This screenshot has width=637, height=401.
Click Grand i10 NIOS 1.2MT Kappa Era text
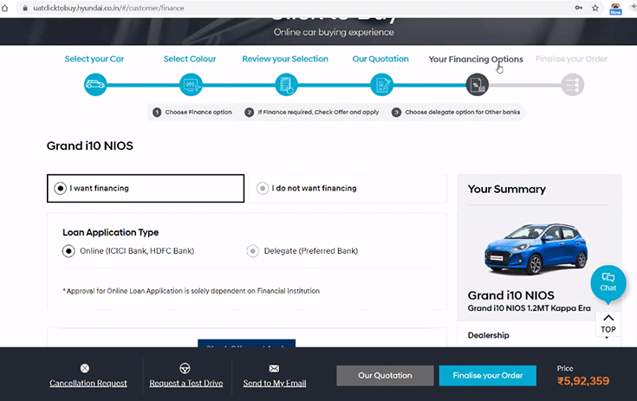point(529,308)
